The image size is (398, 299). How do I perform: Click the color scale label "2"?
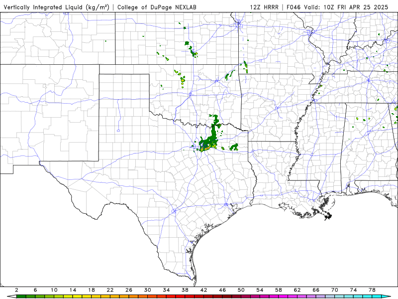pyautogui.click(x=16, y=290)
